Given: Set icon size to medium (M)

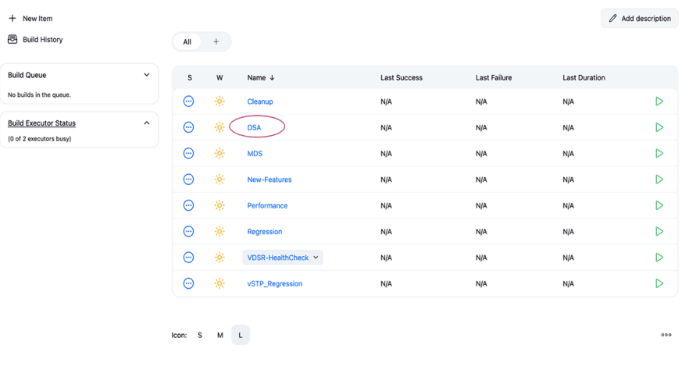Looking at the screenshot, I should [220, 335].
